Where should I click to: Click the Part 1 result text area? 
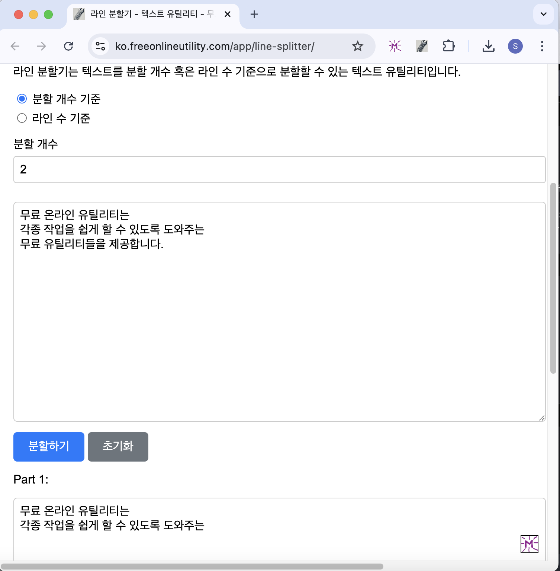point(280,529)
